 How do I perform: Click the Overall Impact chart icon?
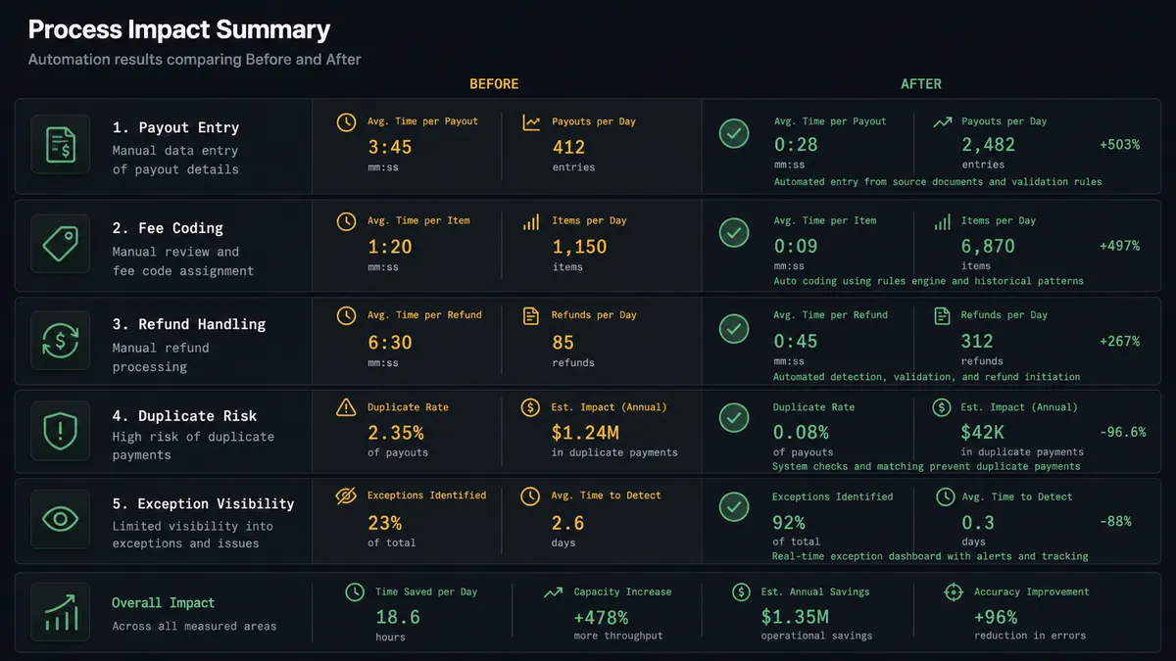pyautogui.click(x=60, y=612)
